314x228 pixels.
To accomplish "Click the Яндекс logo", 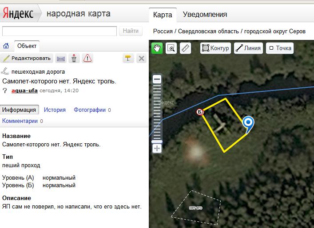I will (x=18, y=13).
